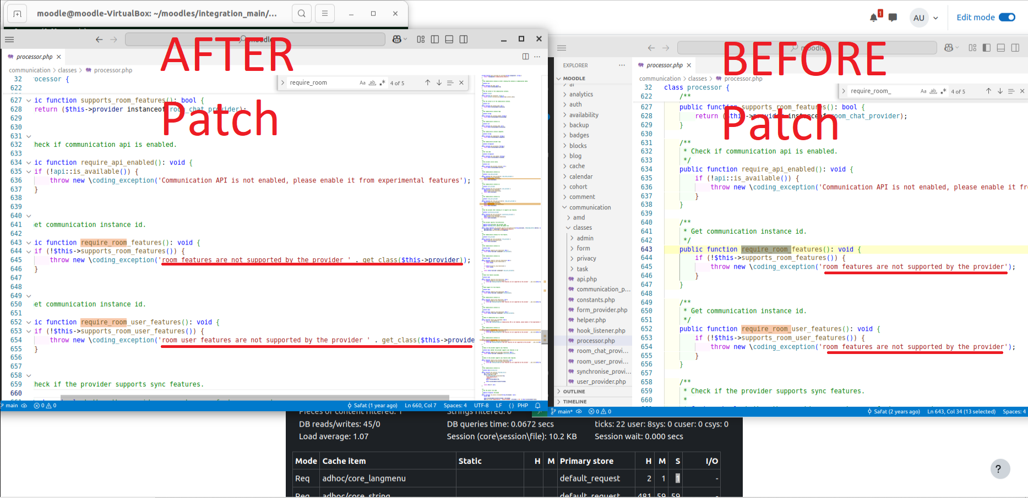
Task: Open Explorer views and more actions menu
Action: (x=622, y=65)
